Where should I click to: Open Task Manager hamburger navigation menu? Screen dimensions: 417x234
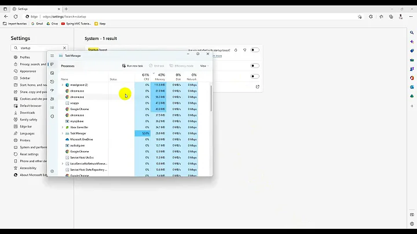coord(52,56)
